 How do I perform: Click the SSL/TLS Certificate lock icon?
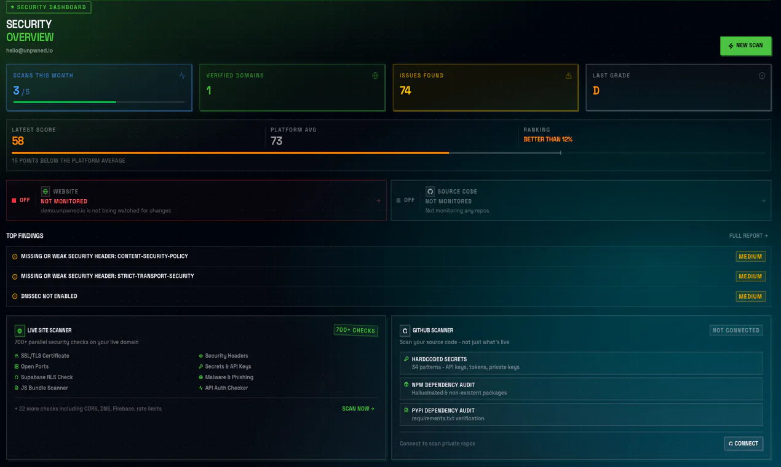(x=17, y=356)
